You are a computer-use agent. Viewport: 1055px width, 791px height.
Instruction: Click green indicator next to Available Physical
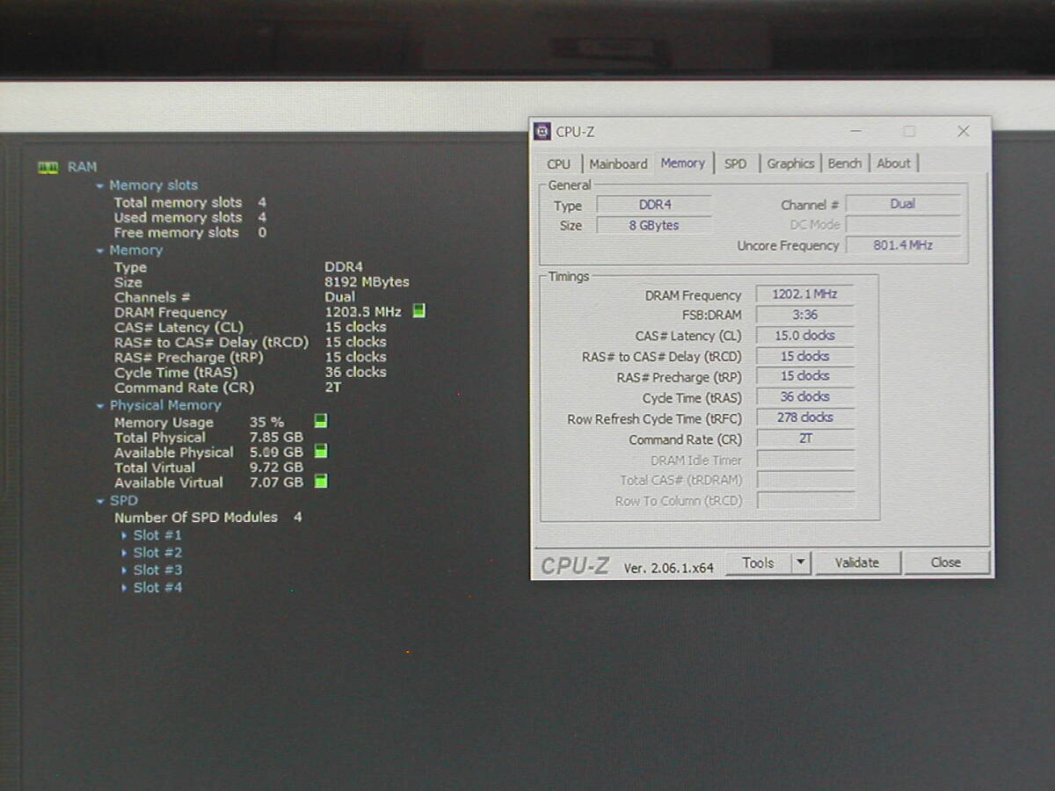point(321,451)
